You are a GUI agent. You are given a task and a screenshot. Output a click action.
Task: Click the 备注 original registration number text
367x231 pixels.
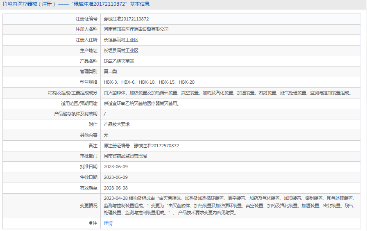[x=141, y=146]
